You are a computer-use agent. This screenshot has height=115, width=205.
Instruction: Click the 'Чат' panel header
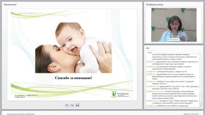coord(148,48)
